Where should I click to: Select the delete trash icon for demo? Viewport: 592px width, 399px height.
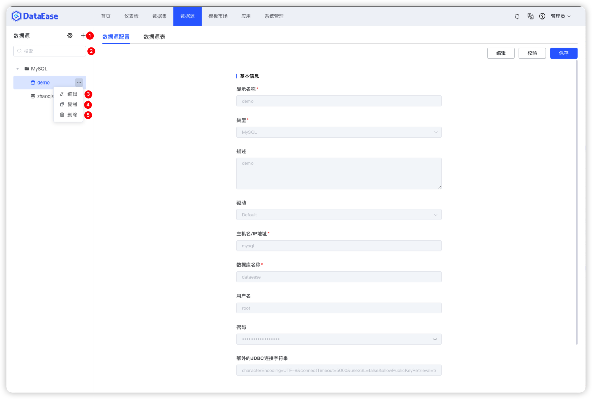pyautogui.click(x=62, y=115)
